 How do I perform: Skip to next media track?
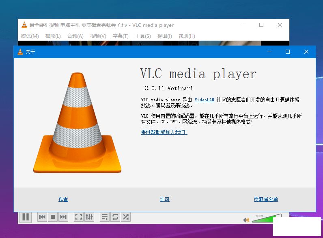pyautogui.click(x=63, y=217)
